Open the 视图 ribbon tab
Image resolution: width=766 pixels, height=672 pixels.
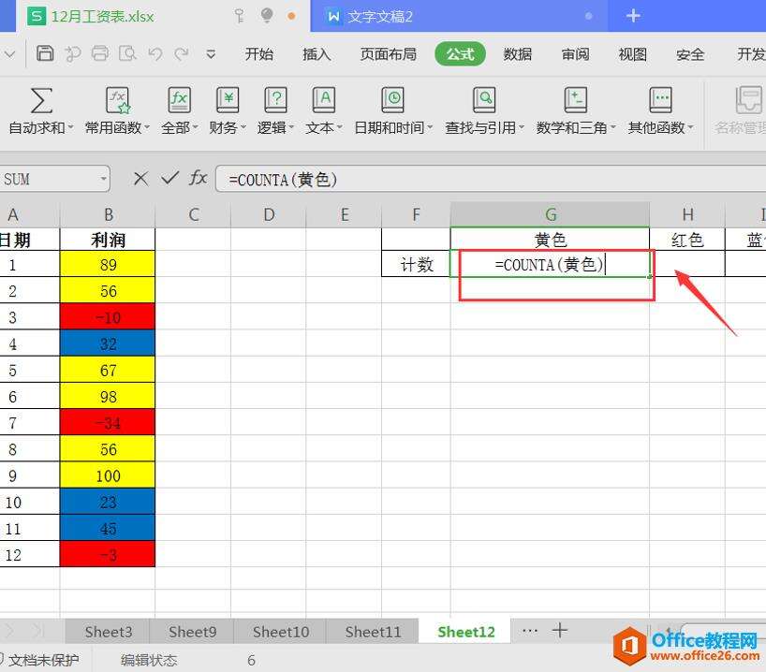click(x=633, y=53)
